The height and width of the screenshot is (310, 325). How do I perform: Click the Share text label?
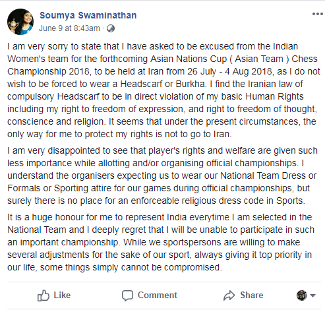251,295
